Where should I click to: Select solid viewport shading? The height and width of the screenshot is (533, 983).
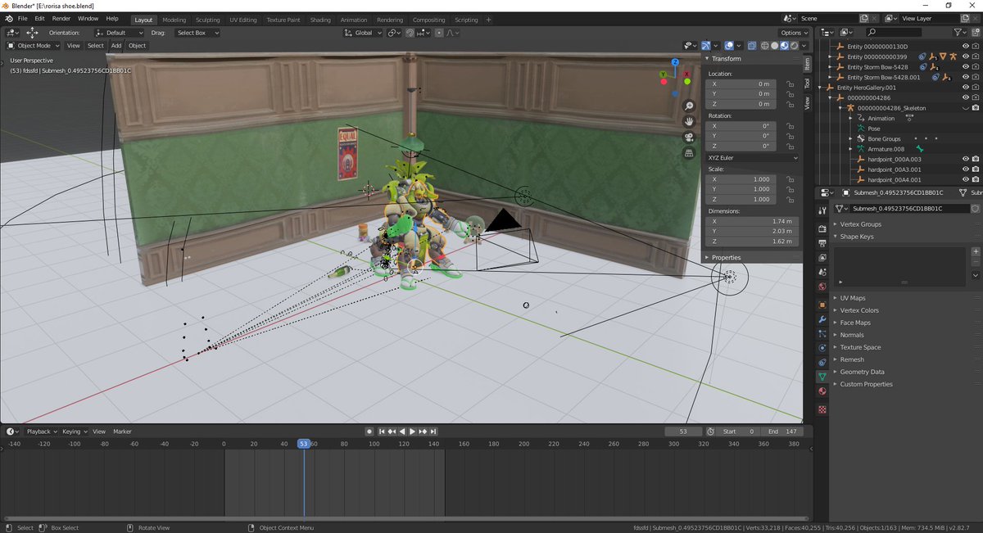click(775, 46)
